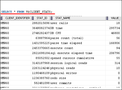Image resolution: width=122 pixels, height=90 pixels.
Task: Sort by STAT_NAME column header label
Action: (63, 18)
